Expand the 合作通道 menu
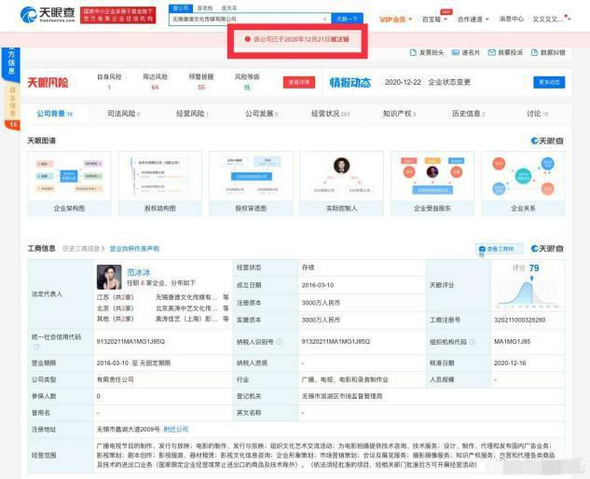Screen dimensions: 590x479 pos(473,20)
